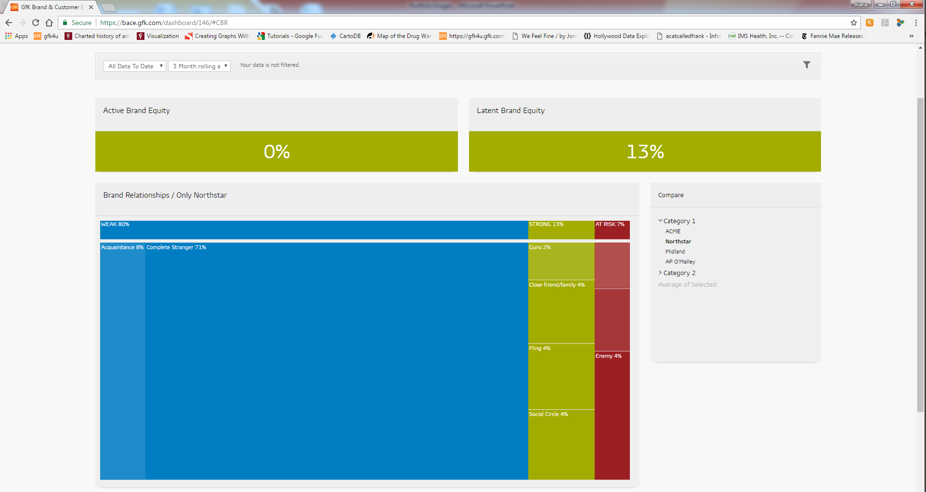Image resolution: width=926 pixels, height=492 pixels.
Task: Click the Latent Brand Equity 13% tile
Action: (x=645, y=151)
